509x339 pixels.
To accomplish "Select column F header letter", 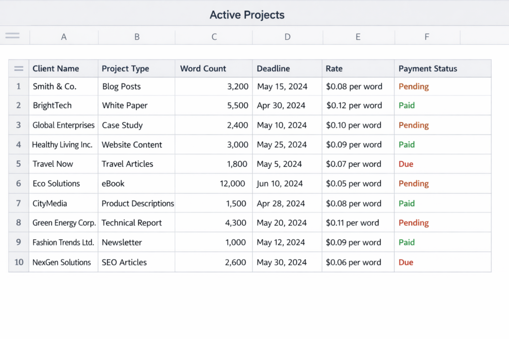I will pyautogui.click(x=426, y=37).
